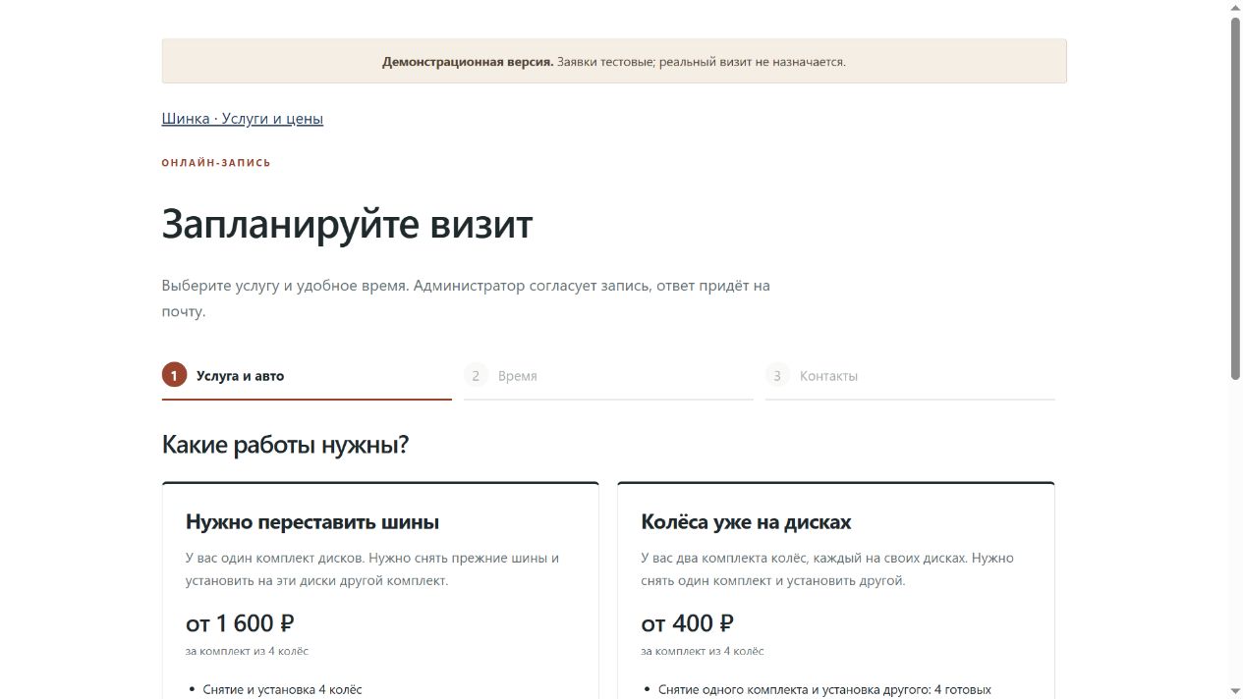Click the "Снятие одного комплекта и установка другого: 4 готовых" bullet
Screen dimensions: 1243x699
(x=824, y=690)
